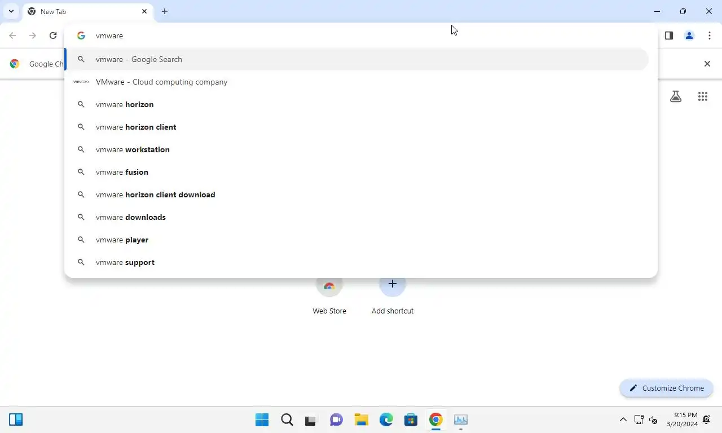Screen dimensions: 722x433
Task: Toggle the Chrome side panel
Action: (x=669, y=36)
